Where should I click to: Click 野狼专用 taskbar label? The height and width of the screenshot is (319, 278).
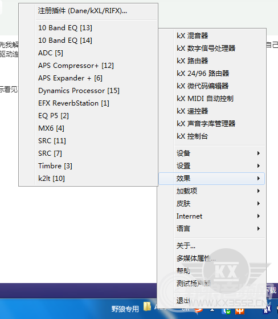(125, 309)
